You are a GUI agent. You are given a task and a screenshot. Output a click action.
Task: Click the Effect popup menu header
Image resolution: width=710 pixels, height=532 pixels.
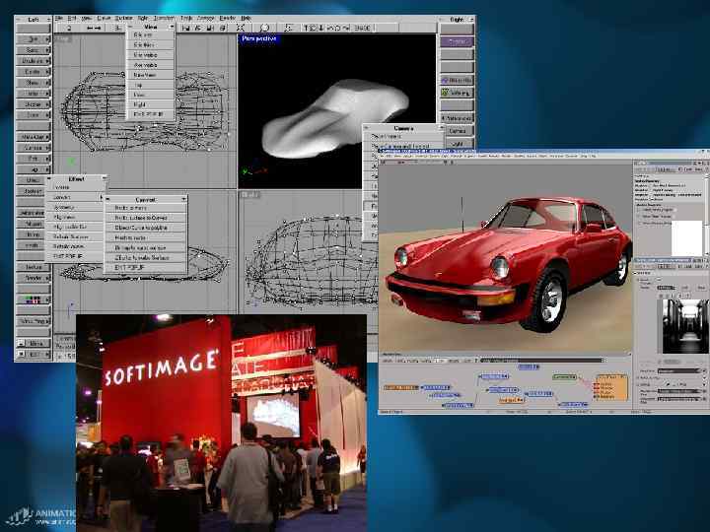76,179
